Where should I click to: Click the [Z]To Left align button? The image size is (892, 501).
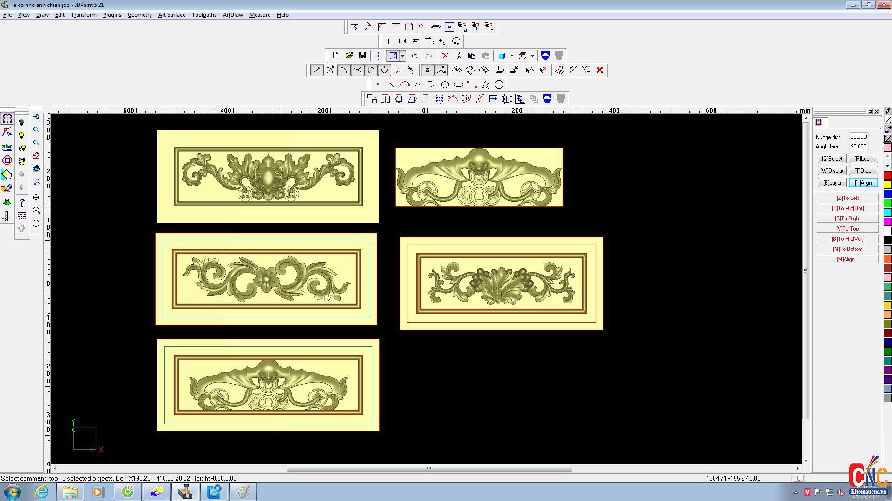point(847,198)
